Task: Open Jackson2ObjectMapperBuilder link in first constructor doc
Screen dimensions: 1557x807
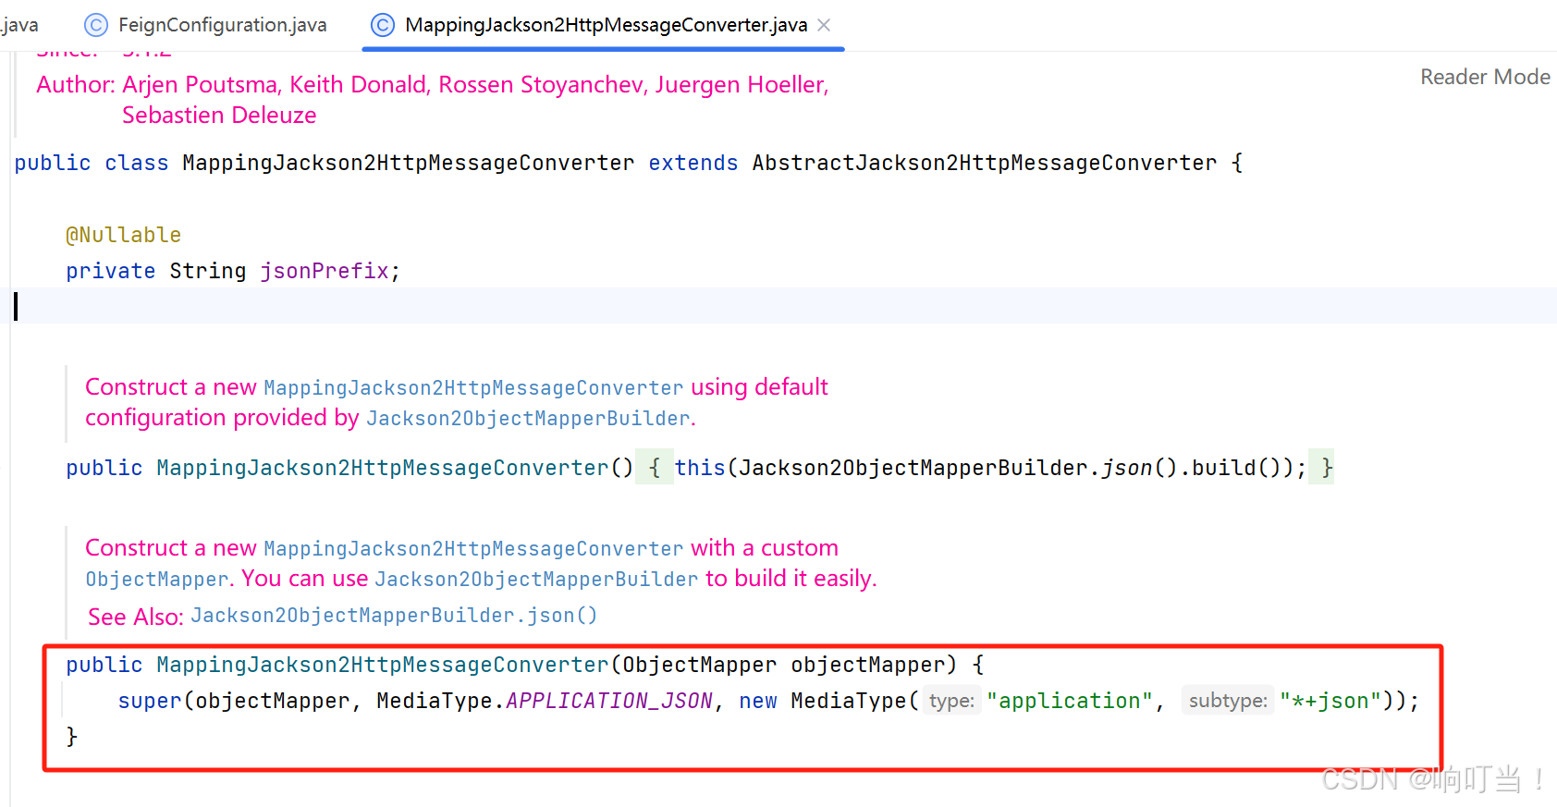Action: 528,419
